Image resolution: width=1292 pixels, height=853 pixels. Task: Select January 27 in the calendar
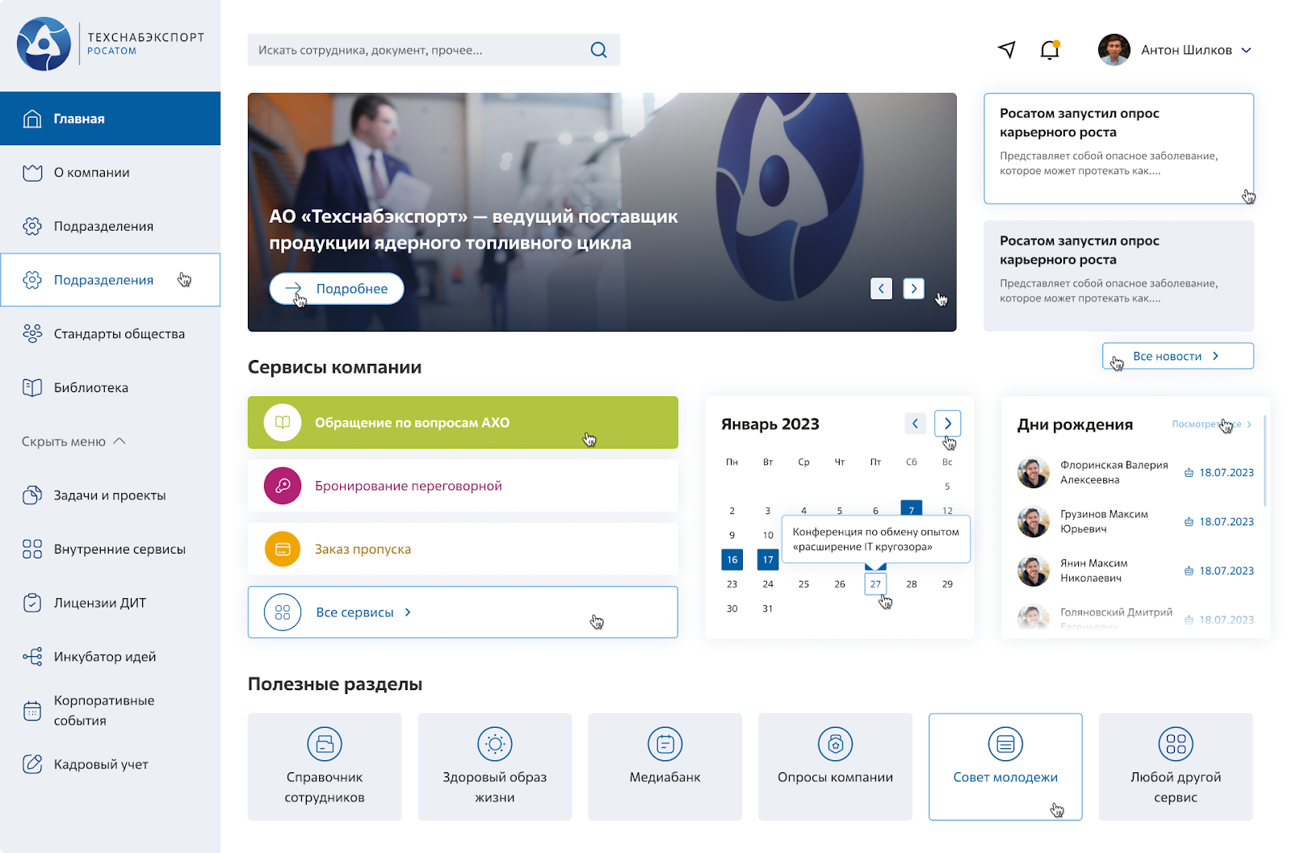(875, 583)
